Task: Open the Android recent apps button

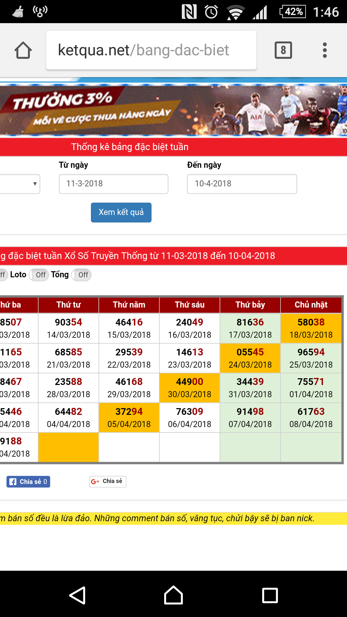Action: pos(270,595)
